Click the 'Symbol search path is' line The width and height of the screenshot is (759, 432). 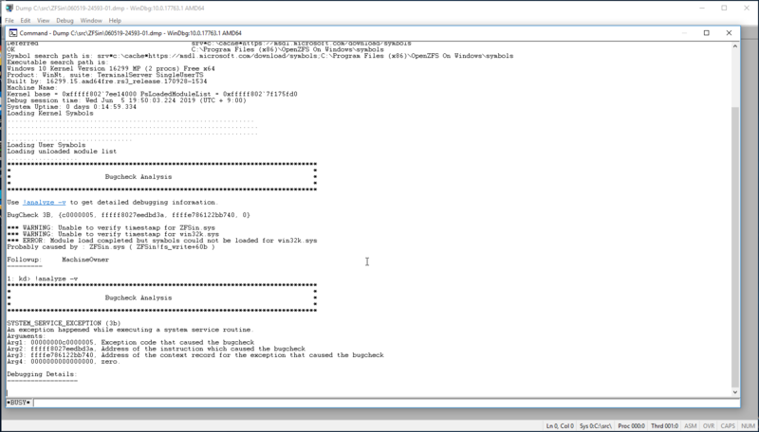260,56
